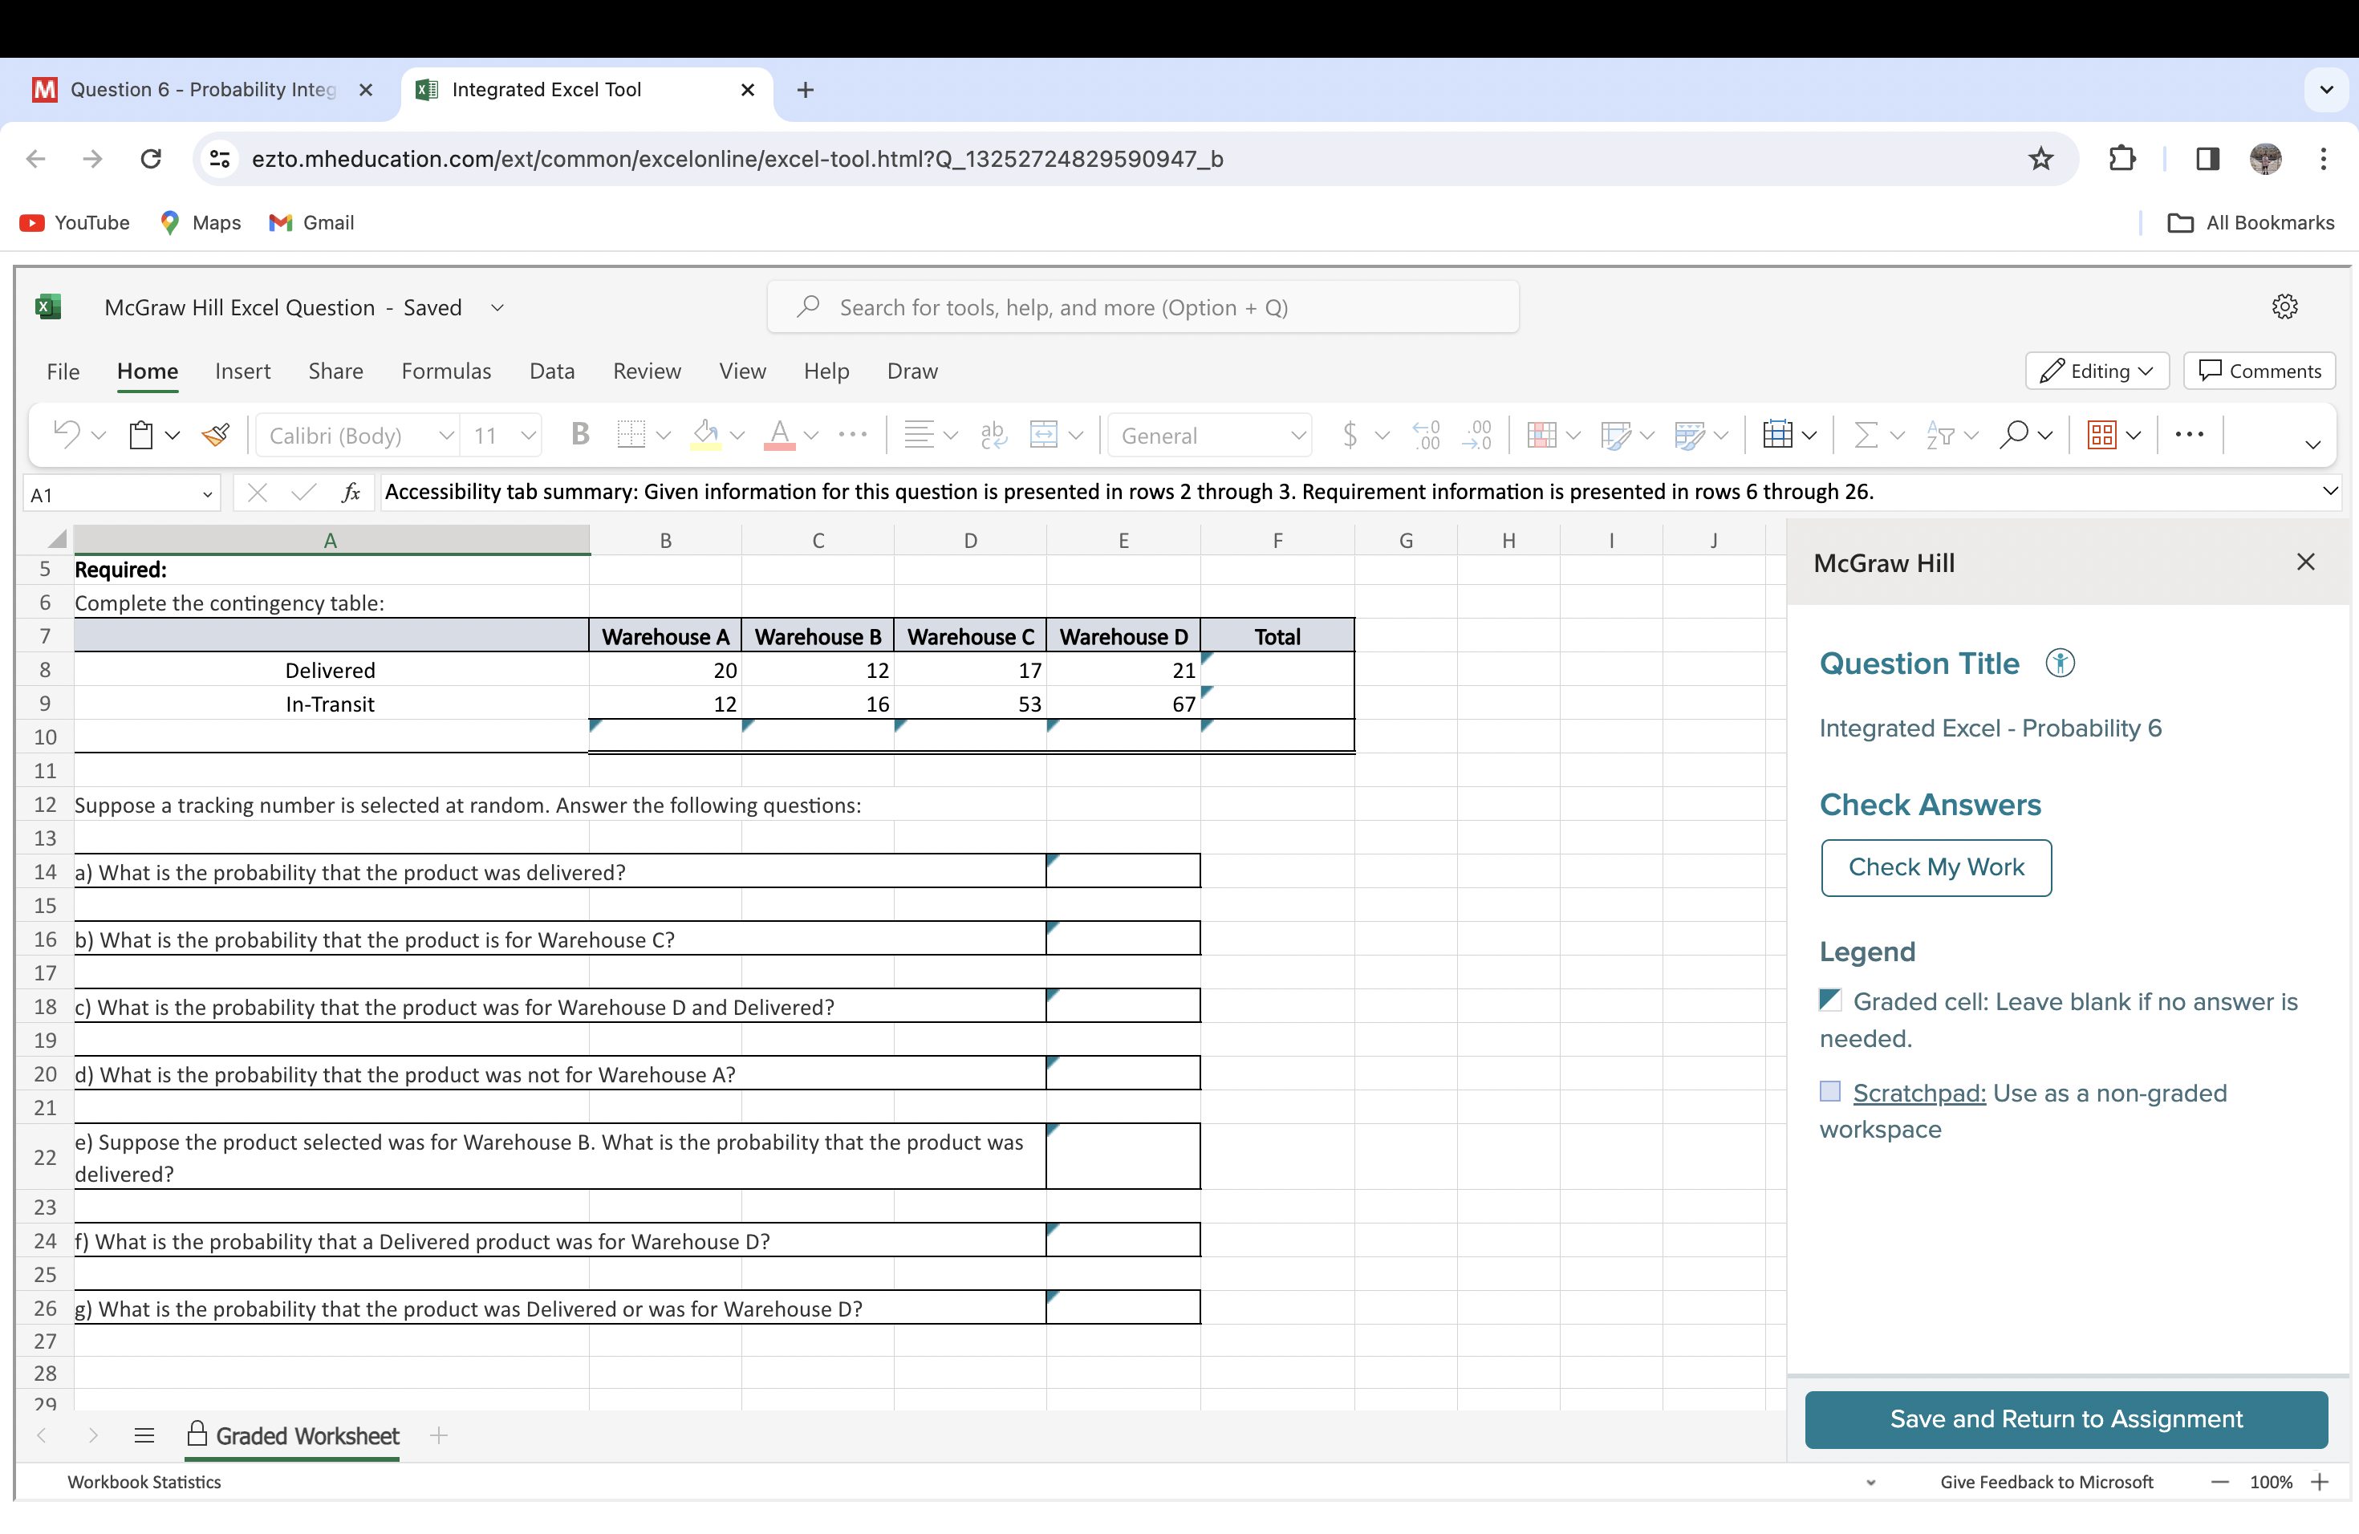Open the font size 11 dropdown
Screen dimensions: 2359x1534
click(528, 435)
